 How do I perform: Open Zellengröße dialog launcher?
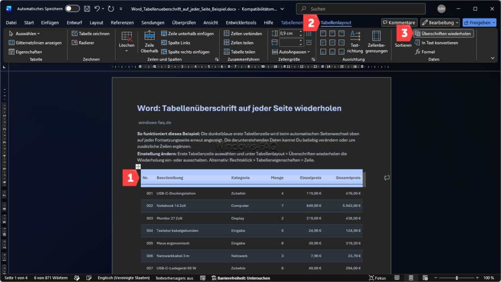pyautogui.click(x=313, y=60)
